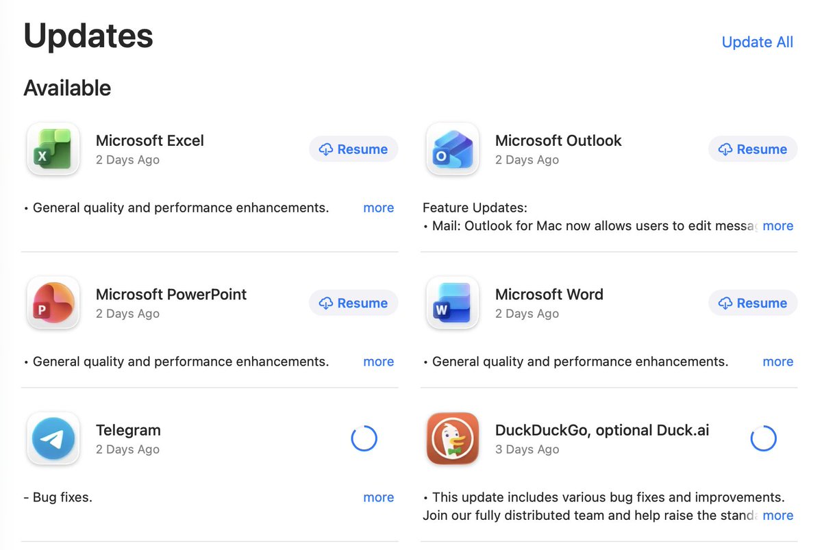Open the Microsoft PowerPoint app icon

point(53,303)
